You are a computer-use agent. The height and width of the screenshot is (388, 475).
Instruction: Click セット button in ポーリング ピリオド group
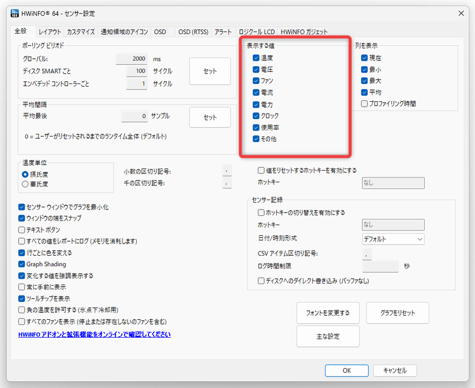pyautogui.click(x=210, y=71)
